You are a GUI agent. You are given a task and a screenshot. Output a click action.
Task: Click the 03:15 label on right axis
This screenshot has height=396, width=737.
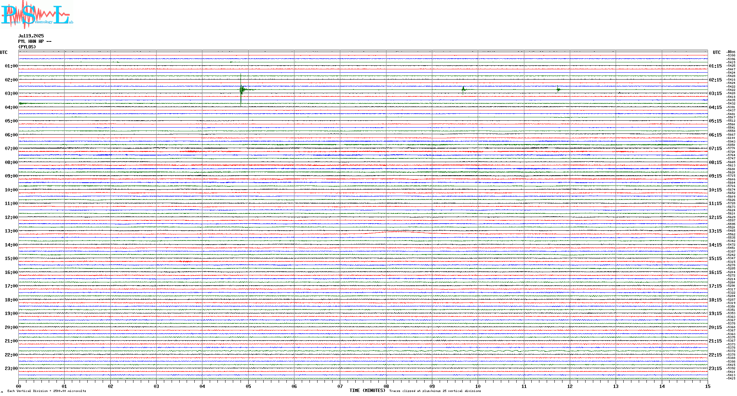[715, 93]
